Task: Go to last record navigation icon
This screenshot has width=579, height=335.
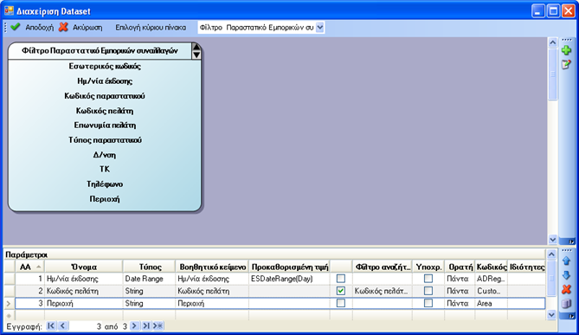Action: [146, 325]
